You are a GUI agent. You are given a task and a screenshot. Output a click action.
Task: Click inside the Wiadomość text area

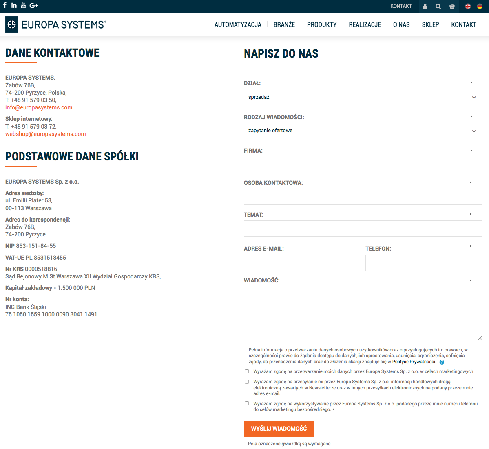[363, 313]
